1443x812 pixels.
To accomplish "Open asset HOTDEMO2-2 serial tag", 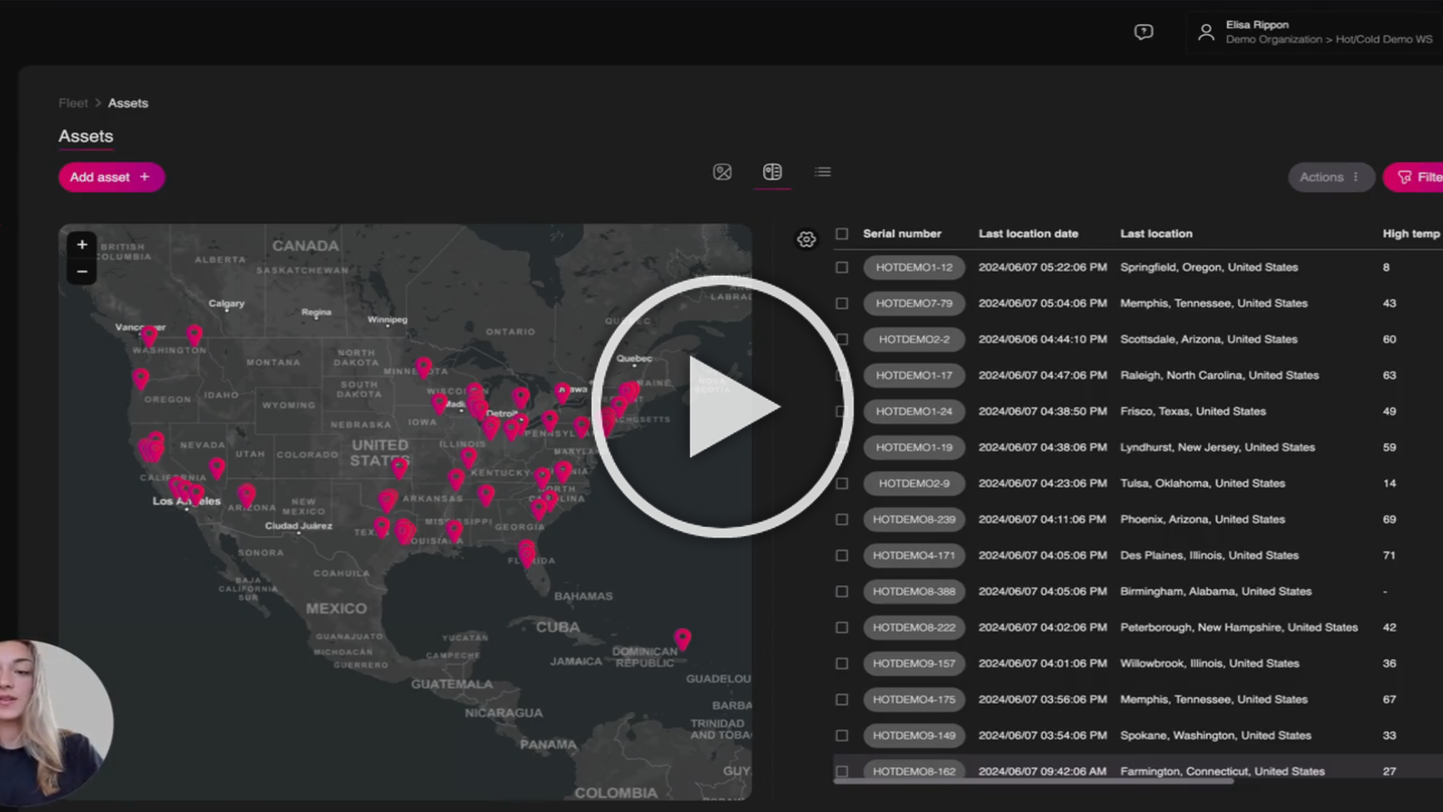I will pos(914,339).
